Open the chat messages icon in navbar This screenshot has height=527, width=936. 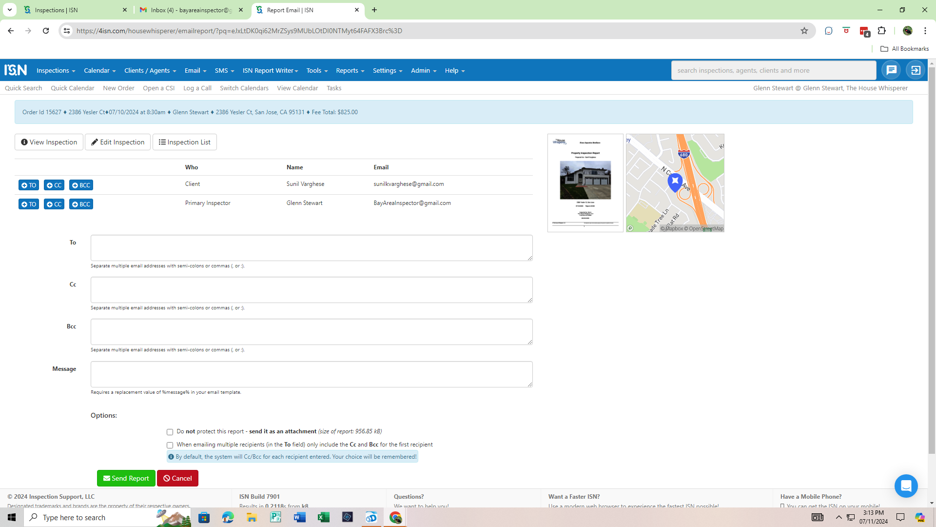892,70
